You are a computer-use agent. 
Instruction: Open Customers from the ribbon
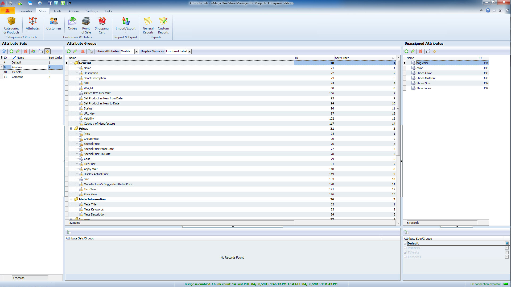pyautogui.click(x=54, y=24)
